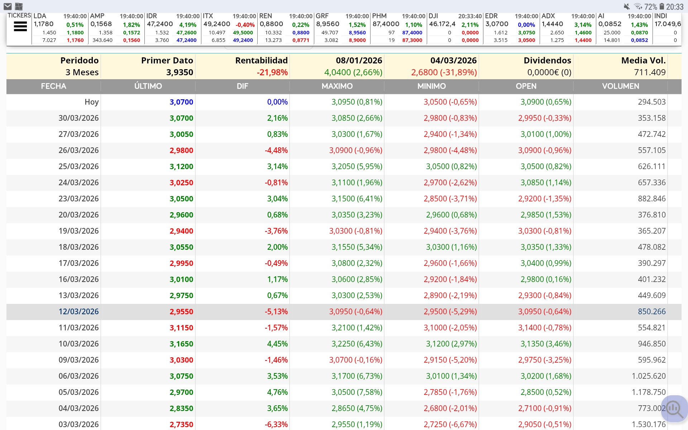Select the 06/03/2026 date row

pyautogui.click(x=344, y=376)
